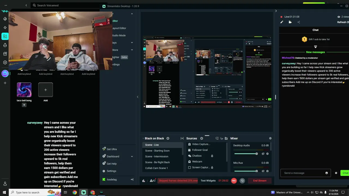Expand the Black on Black scene collection dropdown
349x196 pixels.
(x=143, y=138)
